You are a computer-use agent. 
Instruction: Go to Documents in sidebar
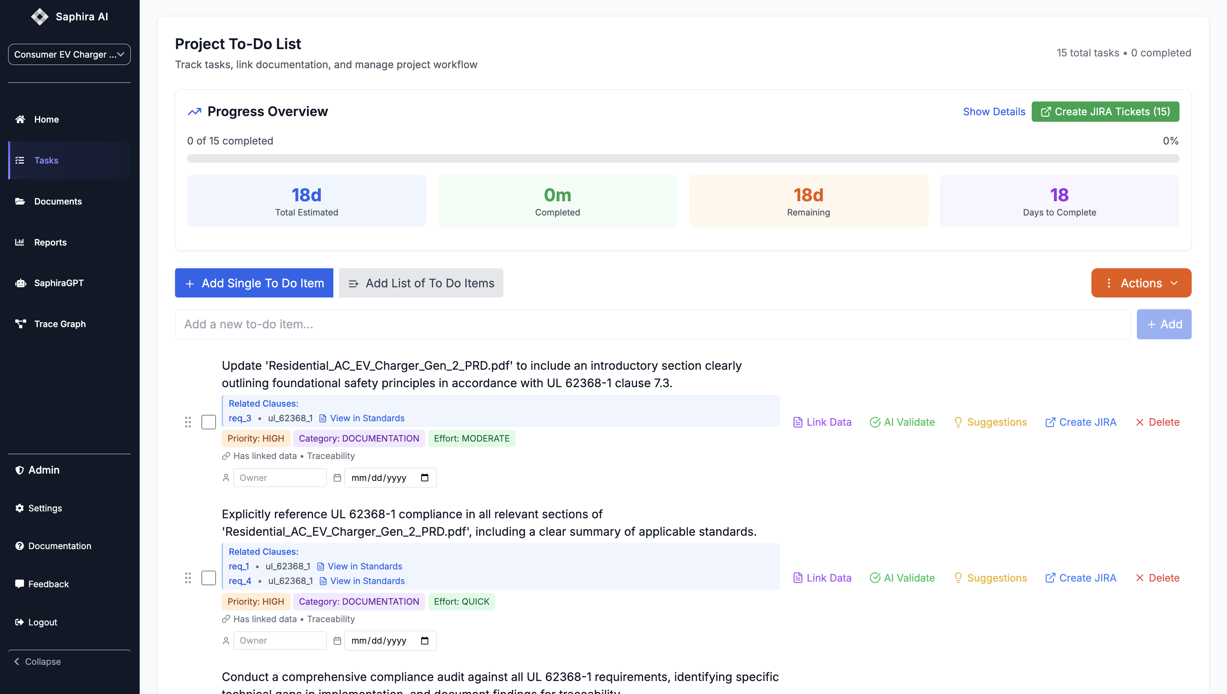(57, 201)
